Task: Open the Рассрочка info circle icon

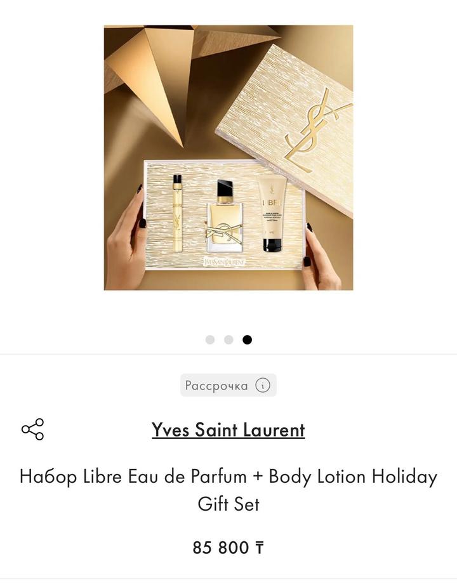Action: (x=263, y=385)
